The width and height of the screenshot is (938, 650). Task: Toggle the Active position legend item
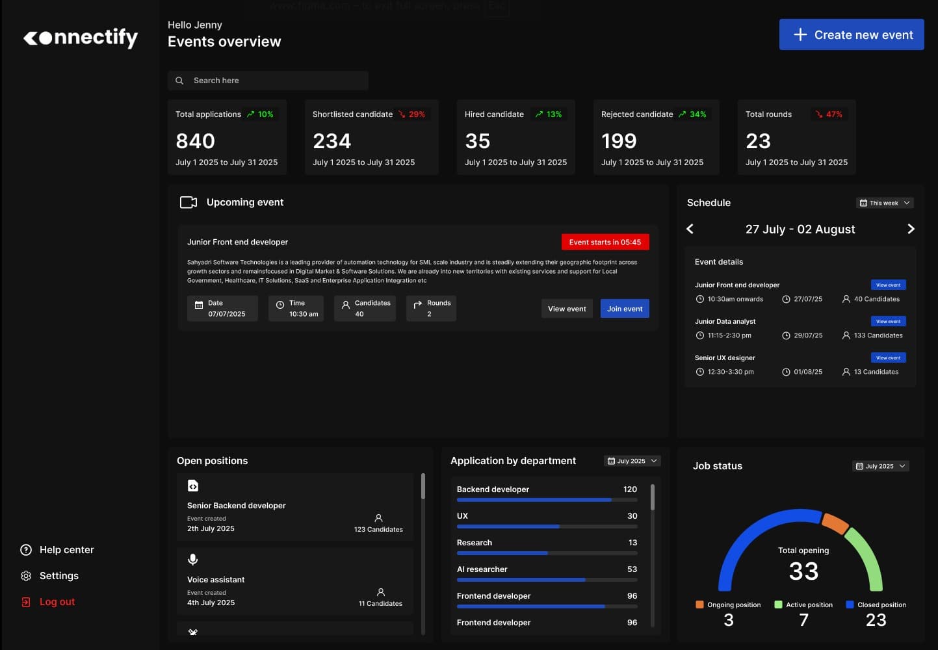pyautogui.click(x=803, y=604)
